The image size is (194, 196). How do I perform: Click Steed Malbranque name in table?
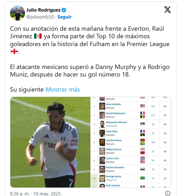tap(115, 113)
